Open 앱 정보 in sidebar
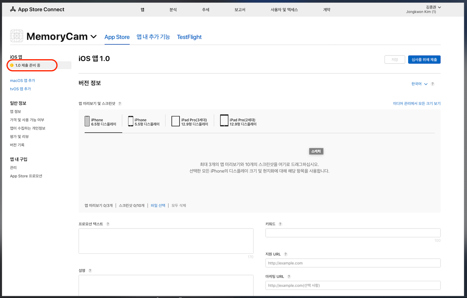 (x=16, y=112)
